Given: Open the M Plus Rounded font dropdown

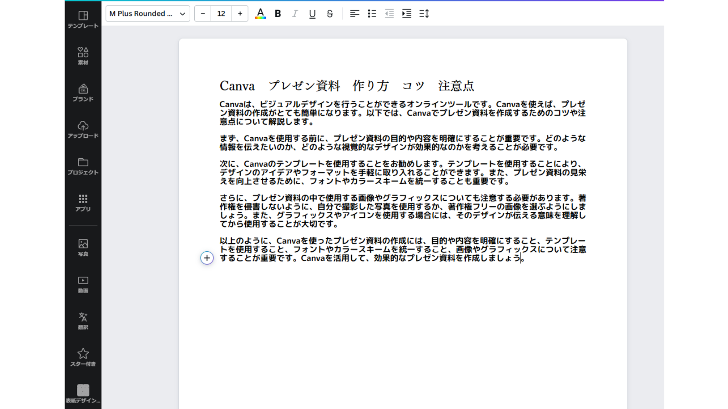Looking at the screenshot, I should coord(148,14).
